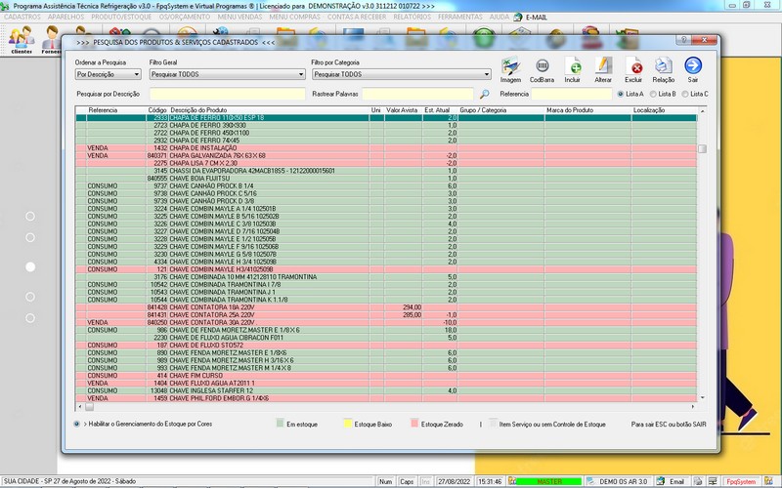Select the Lista A radio button

point(620,94)
